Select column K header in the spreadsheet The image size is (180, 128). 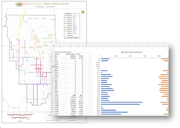click(135, 45)
